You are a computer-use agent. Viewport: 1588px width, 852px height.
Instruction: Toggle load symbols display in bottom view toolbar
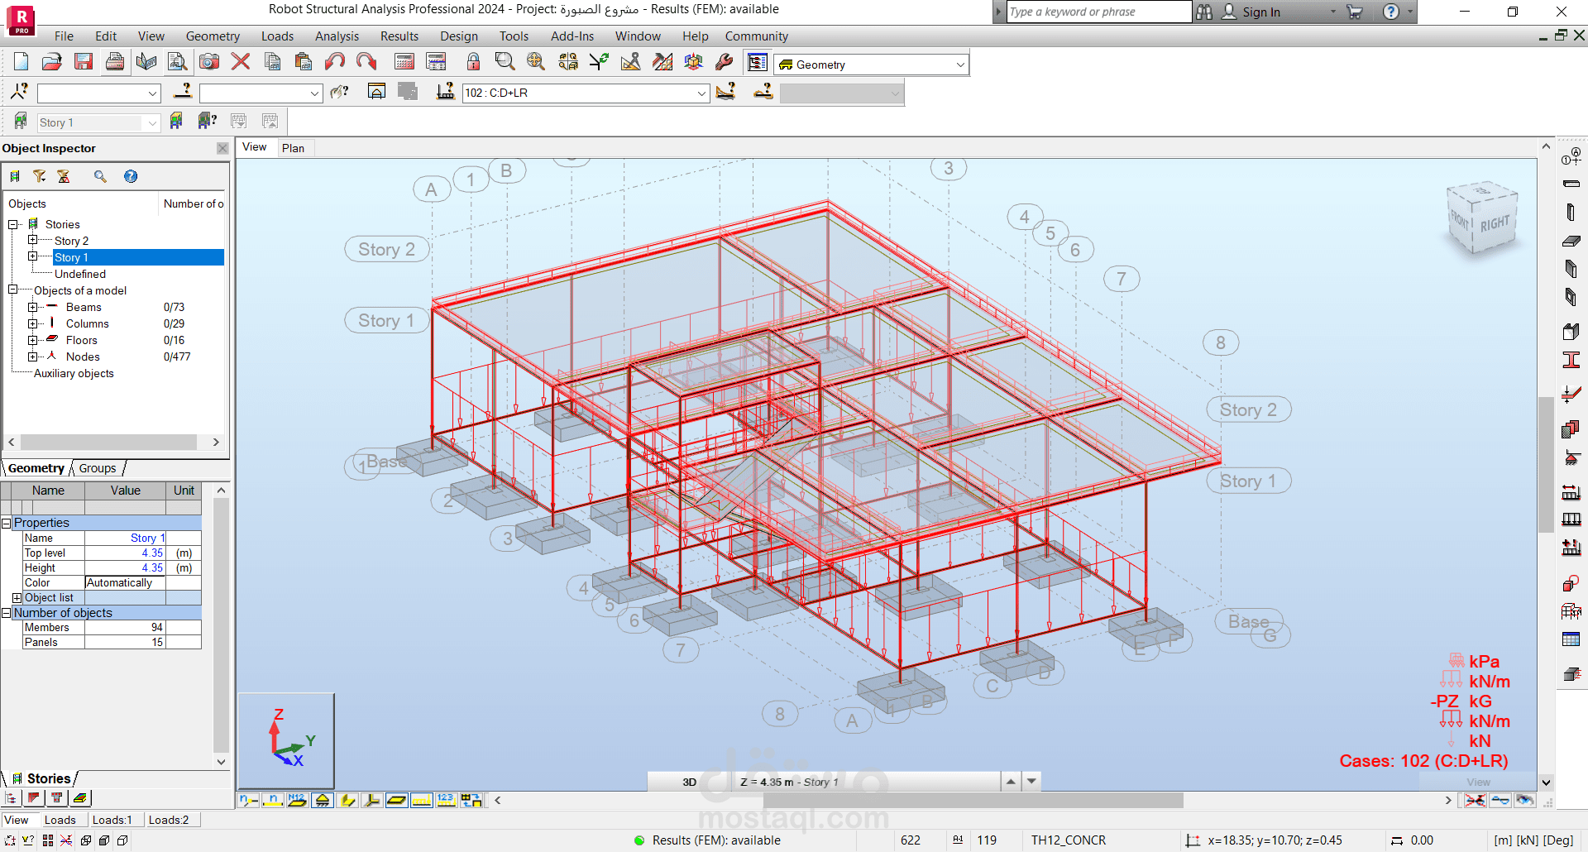(422, 800)
